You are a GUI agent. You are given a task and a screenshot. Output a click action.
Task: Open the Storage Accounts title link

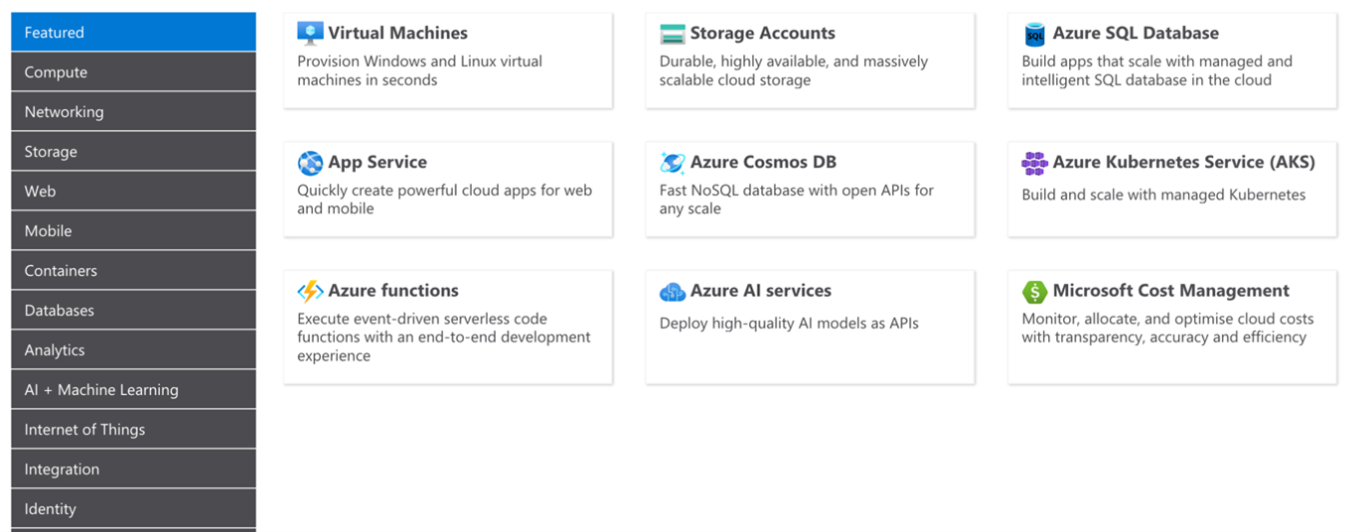click(x=763, y=33)
